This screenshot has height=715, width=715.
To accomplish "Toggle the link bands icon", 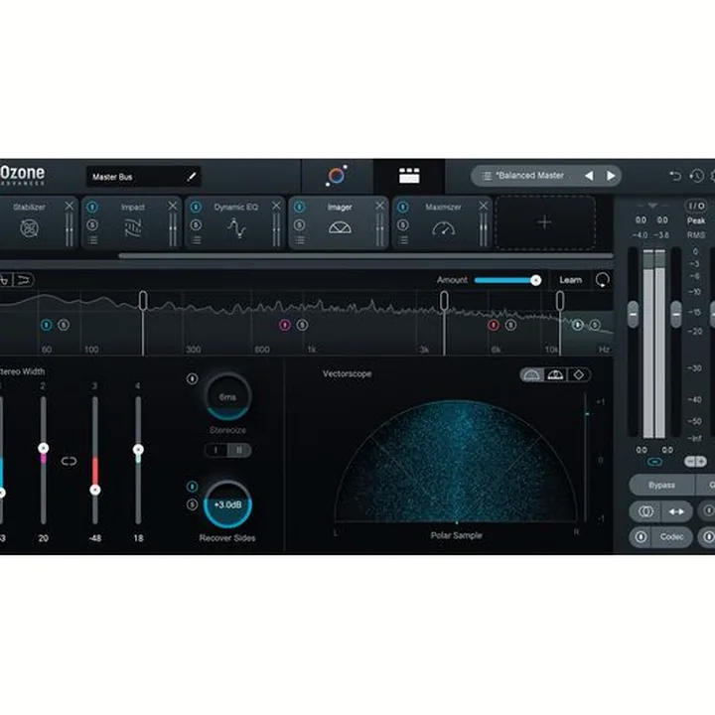I will pos(69,462).
